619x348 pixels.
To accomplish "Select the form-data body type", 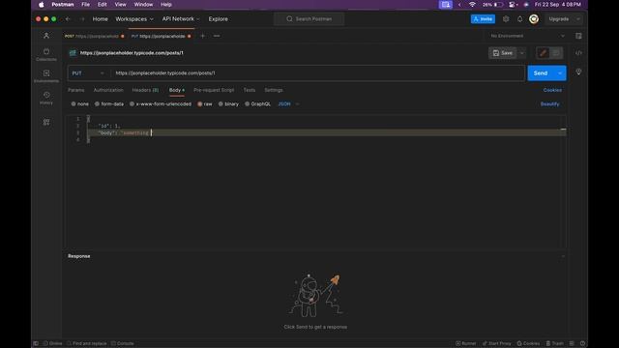I will [x=109, y=104].
